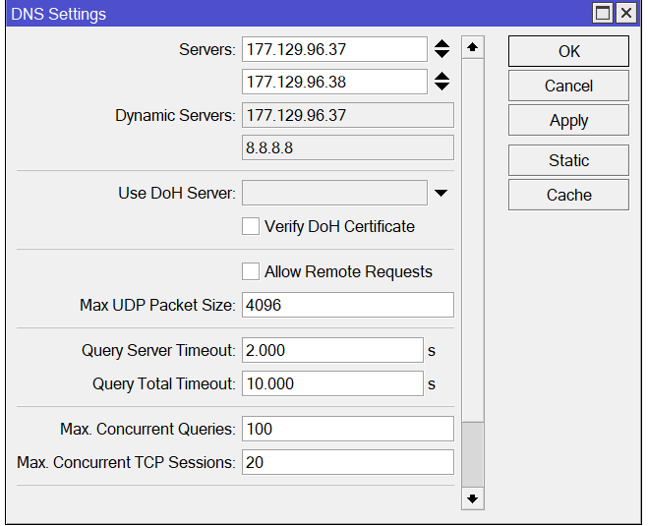Click the down arrow beside server 177.129.96.38

click(442, 87)
